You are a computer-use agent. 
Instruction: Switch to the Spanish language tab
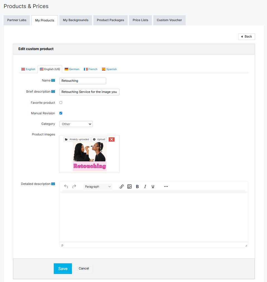pyautogui.click(x=109, y=69)
